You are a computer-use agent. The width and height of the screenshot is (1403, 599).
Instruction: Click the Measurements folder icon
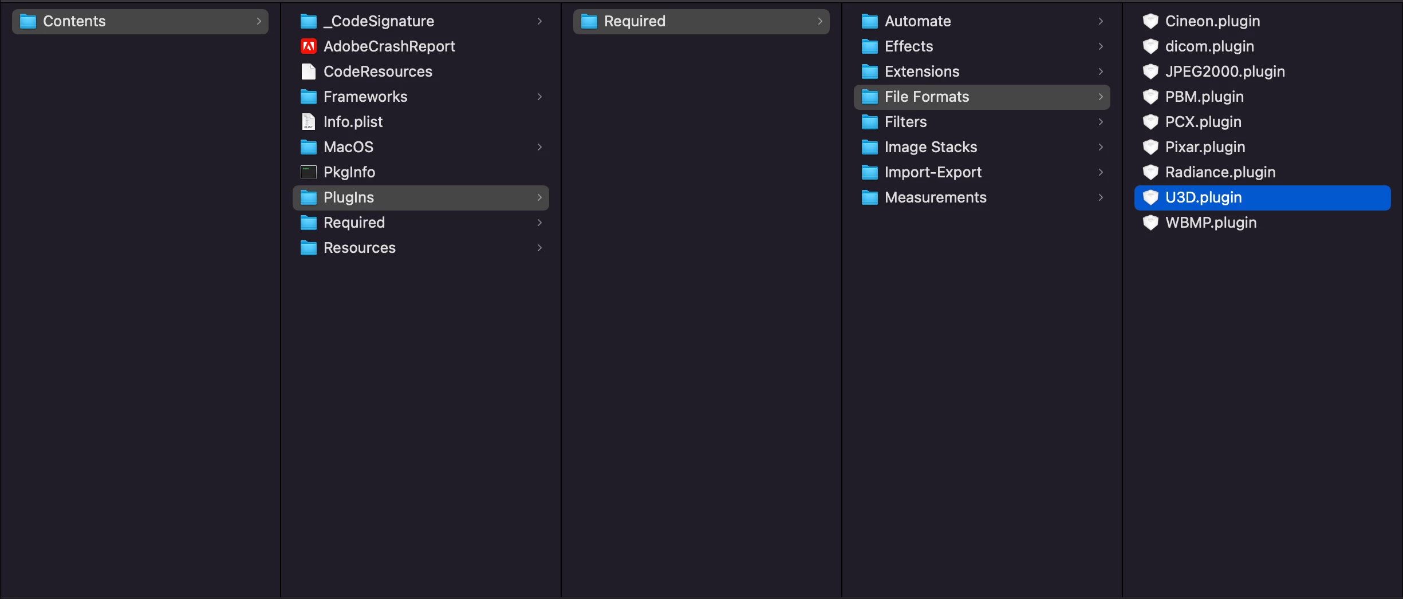[870, 198]
